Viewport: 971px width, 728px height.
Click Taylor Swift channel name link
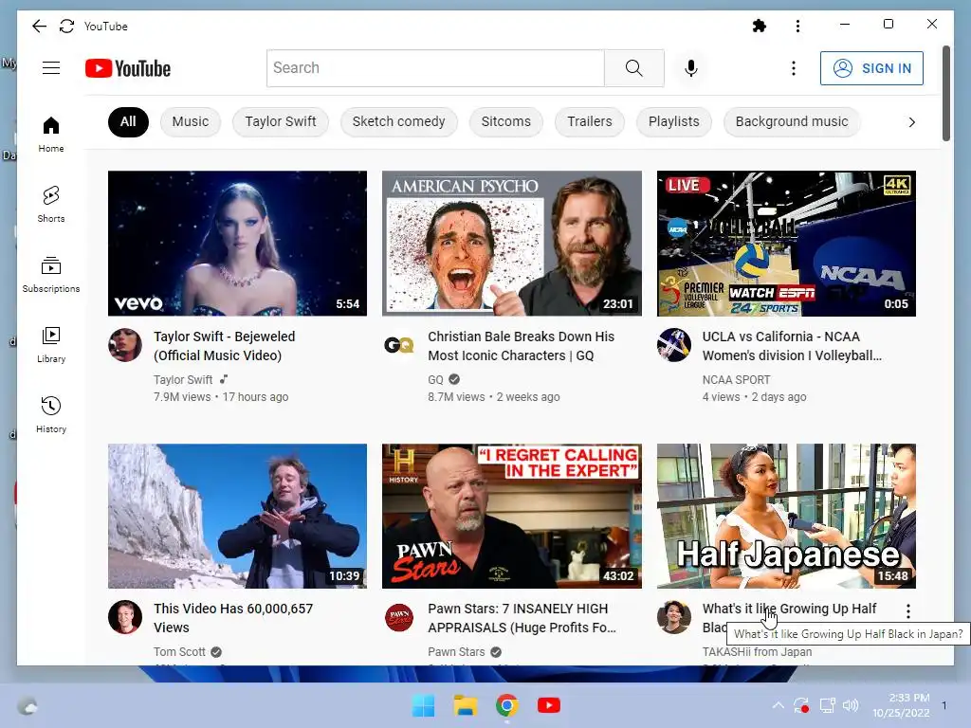tap(183, 379)
